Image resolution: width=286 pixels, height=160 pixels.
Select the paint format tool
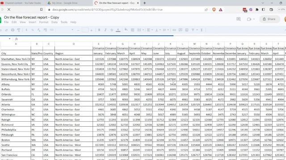click(x=19, y=30)
